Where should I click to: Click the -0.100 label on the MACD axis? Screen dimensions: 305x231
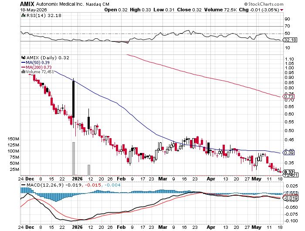(x=291, y=221)
